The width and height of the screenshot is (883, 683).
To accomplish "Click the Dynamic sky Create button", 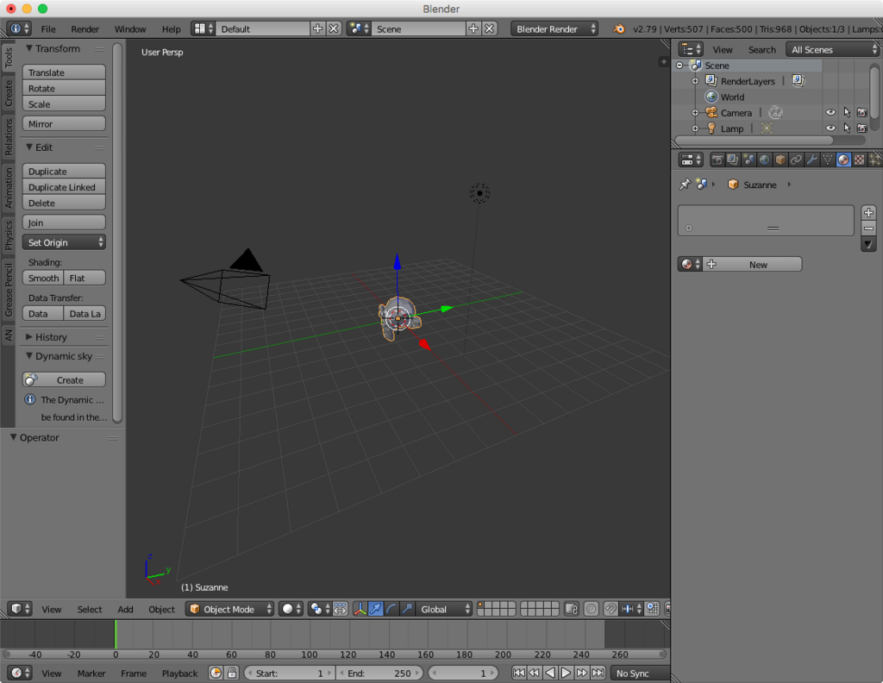I will click(x=64, y=379).
